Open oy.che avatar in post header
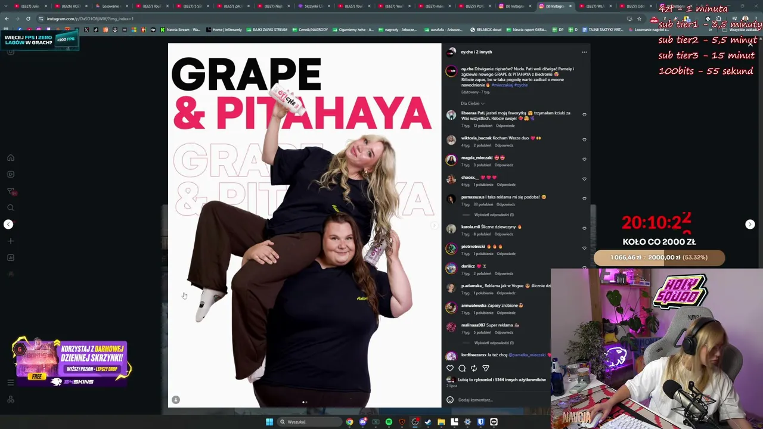The image size is (763, 429). coord(451,52)
